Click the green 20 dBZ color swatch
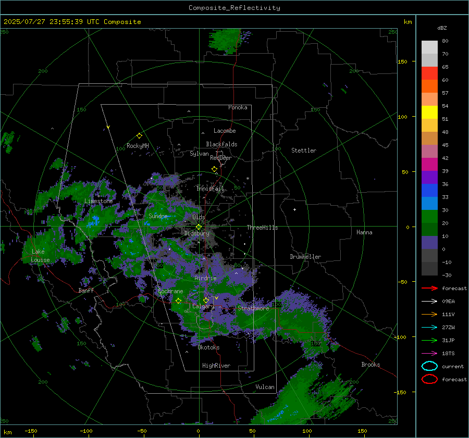 (429, 217)
